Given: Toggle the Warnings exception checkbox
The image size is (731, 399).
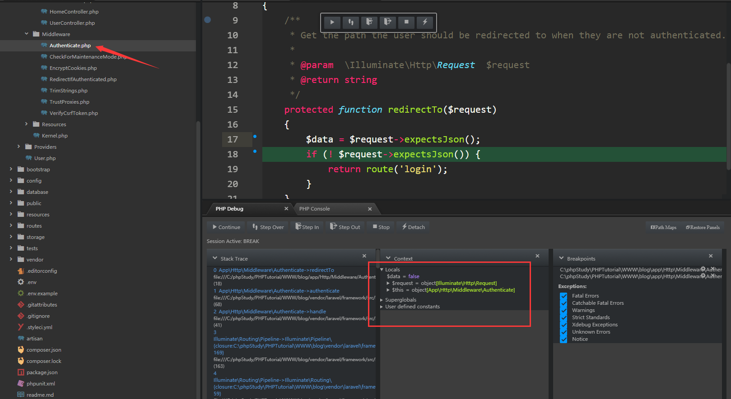Looking at the screenshot, I should tap(563, 310).
